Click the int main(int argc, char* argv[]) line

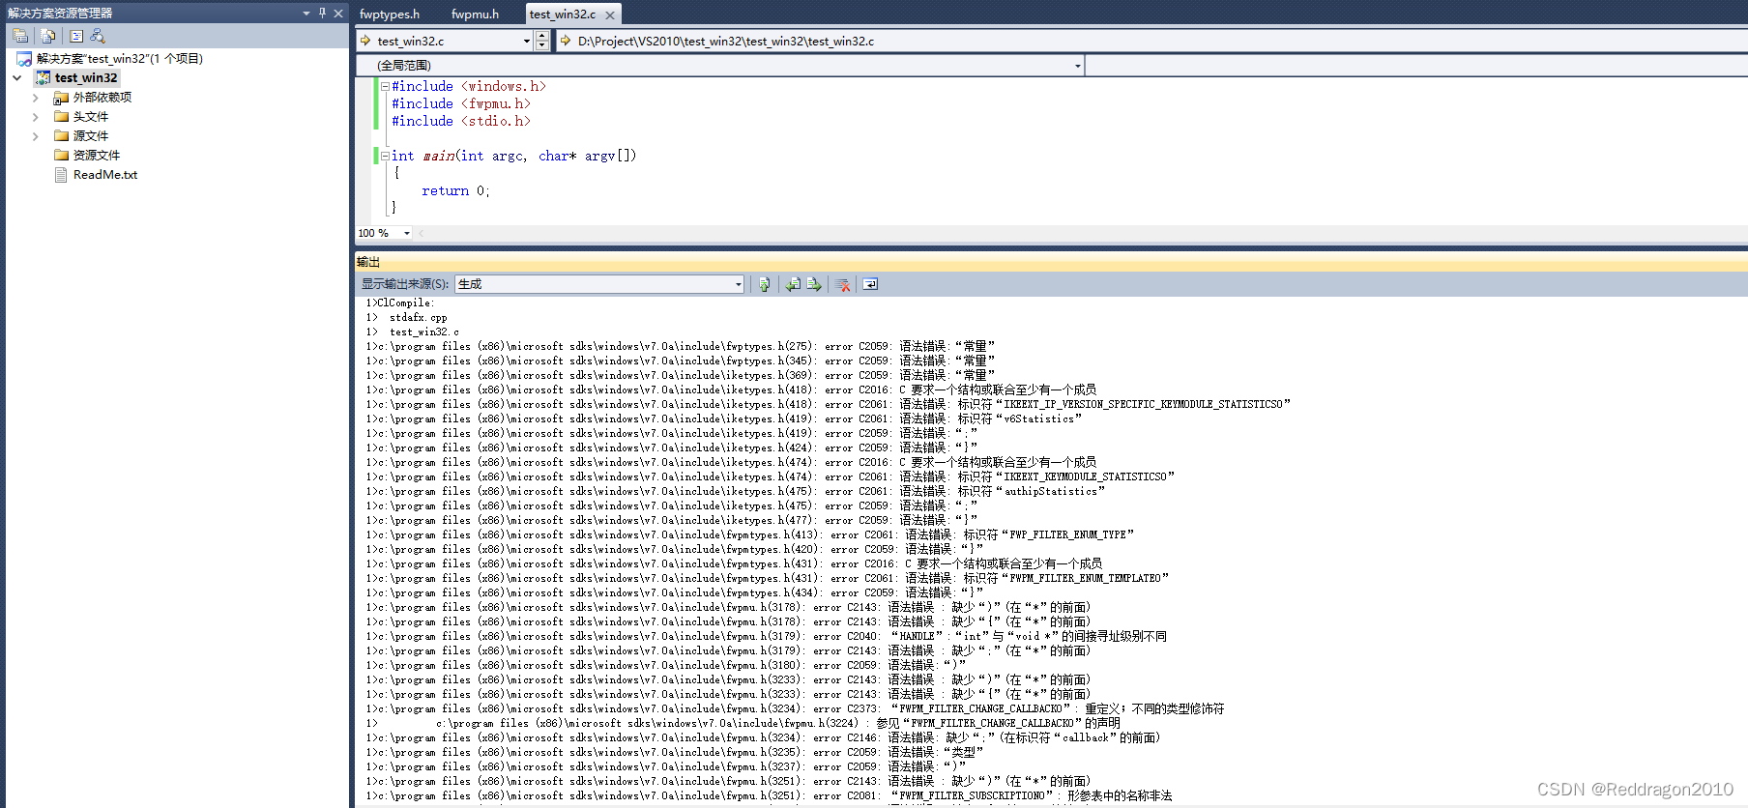point(513,156)
